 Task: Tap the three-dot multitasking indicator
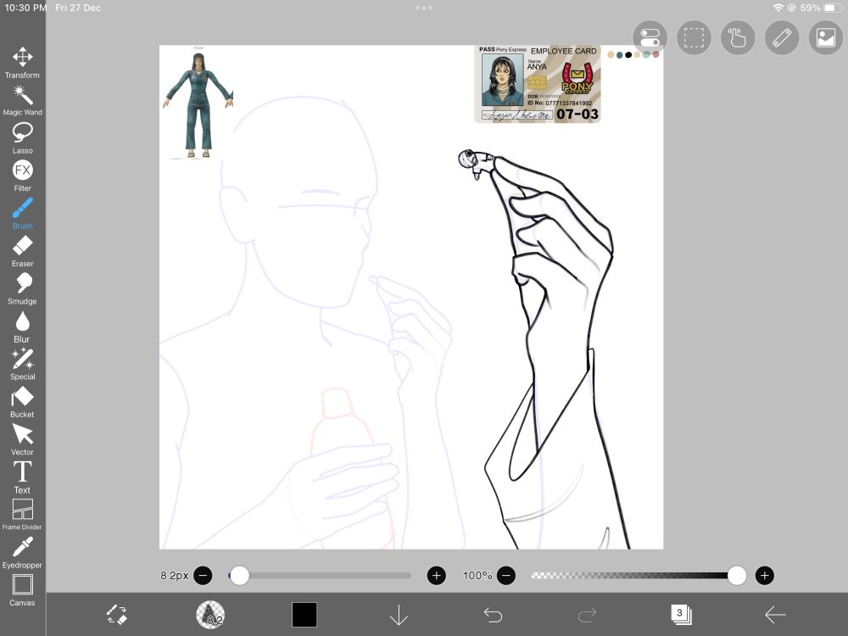[424, 8]
